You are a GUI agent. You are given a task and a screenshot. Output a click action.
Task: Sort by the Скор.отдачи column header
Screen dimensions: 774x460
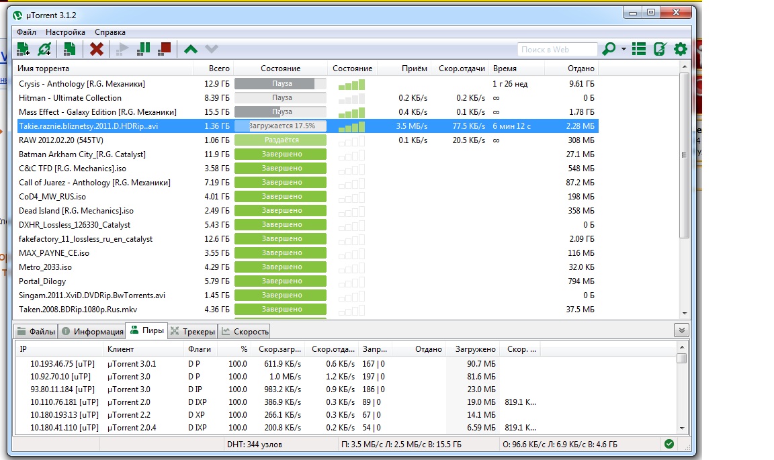tap(460, 68)
